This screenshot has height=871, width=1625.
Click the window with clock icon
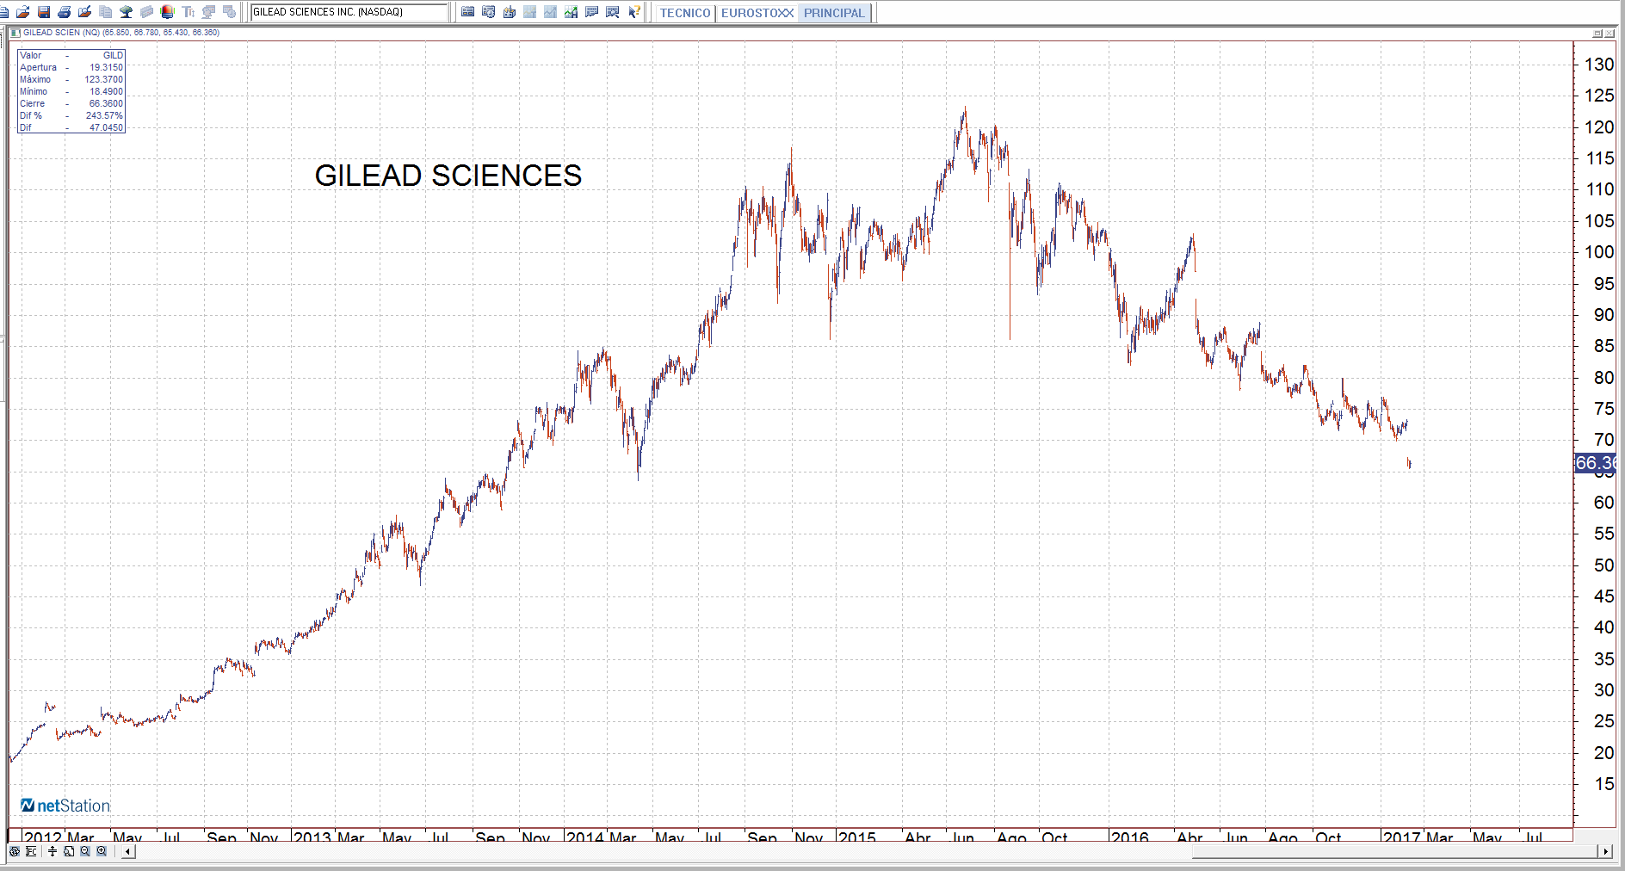click(489, 12)
